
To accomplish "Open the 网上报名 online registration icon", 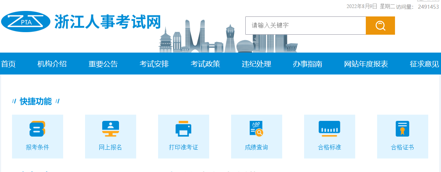I will [x=110, y=129].
